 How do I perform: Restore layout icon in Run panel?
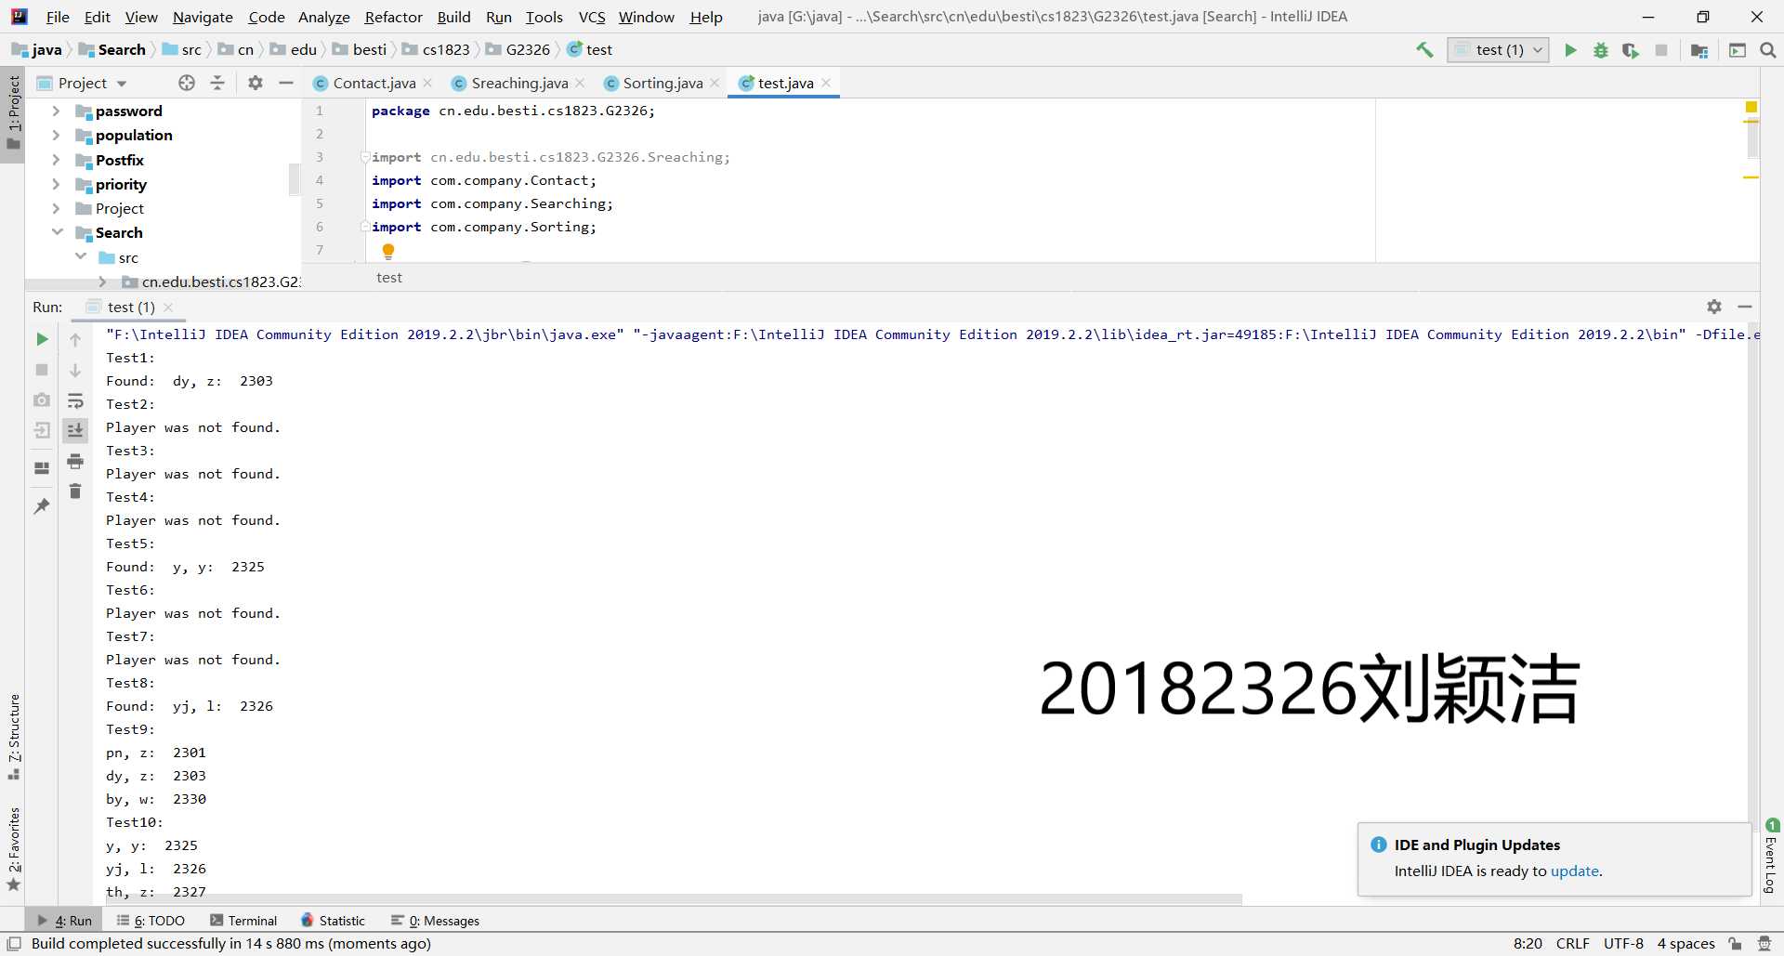point(42,468)
